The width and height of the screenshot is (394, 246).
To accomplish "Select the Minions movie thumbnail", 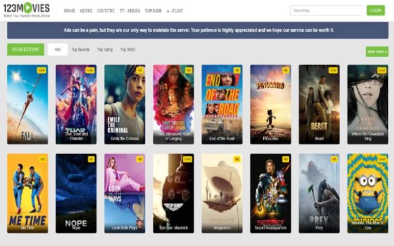I will coord(367,193).
